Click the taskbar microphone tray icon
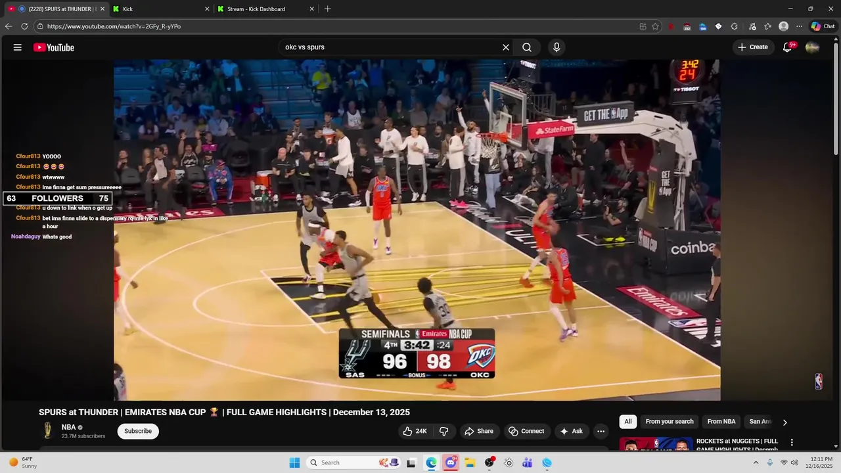Image resolution: width=841 pixels, height=473 pixels. pyautogui.click(x=770, y=462)
